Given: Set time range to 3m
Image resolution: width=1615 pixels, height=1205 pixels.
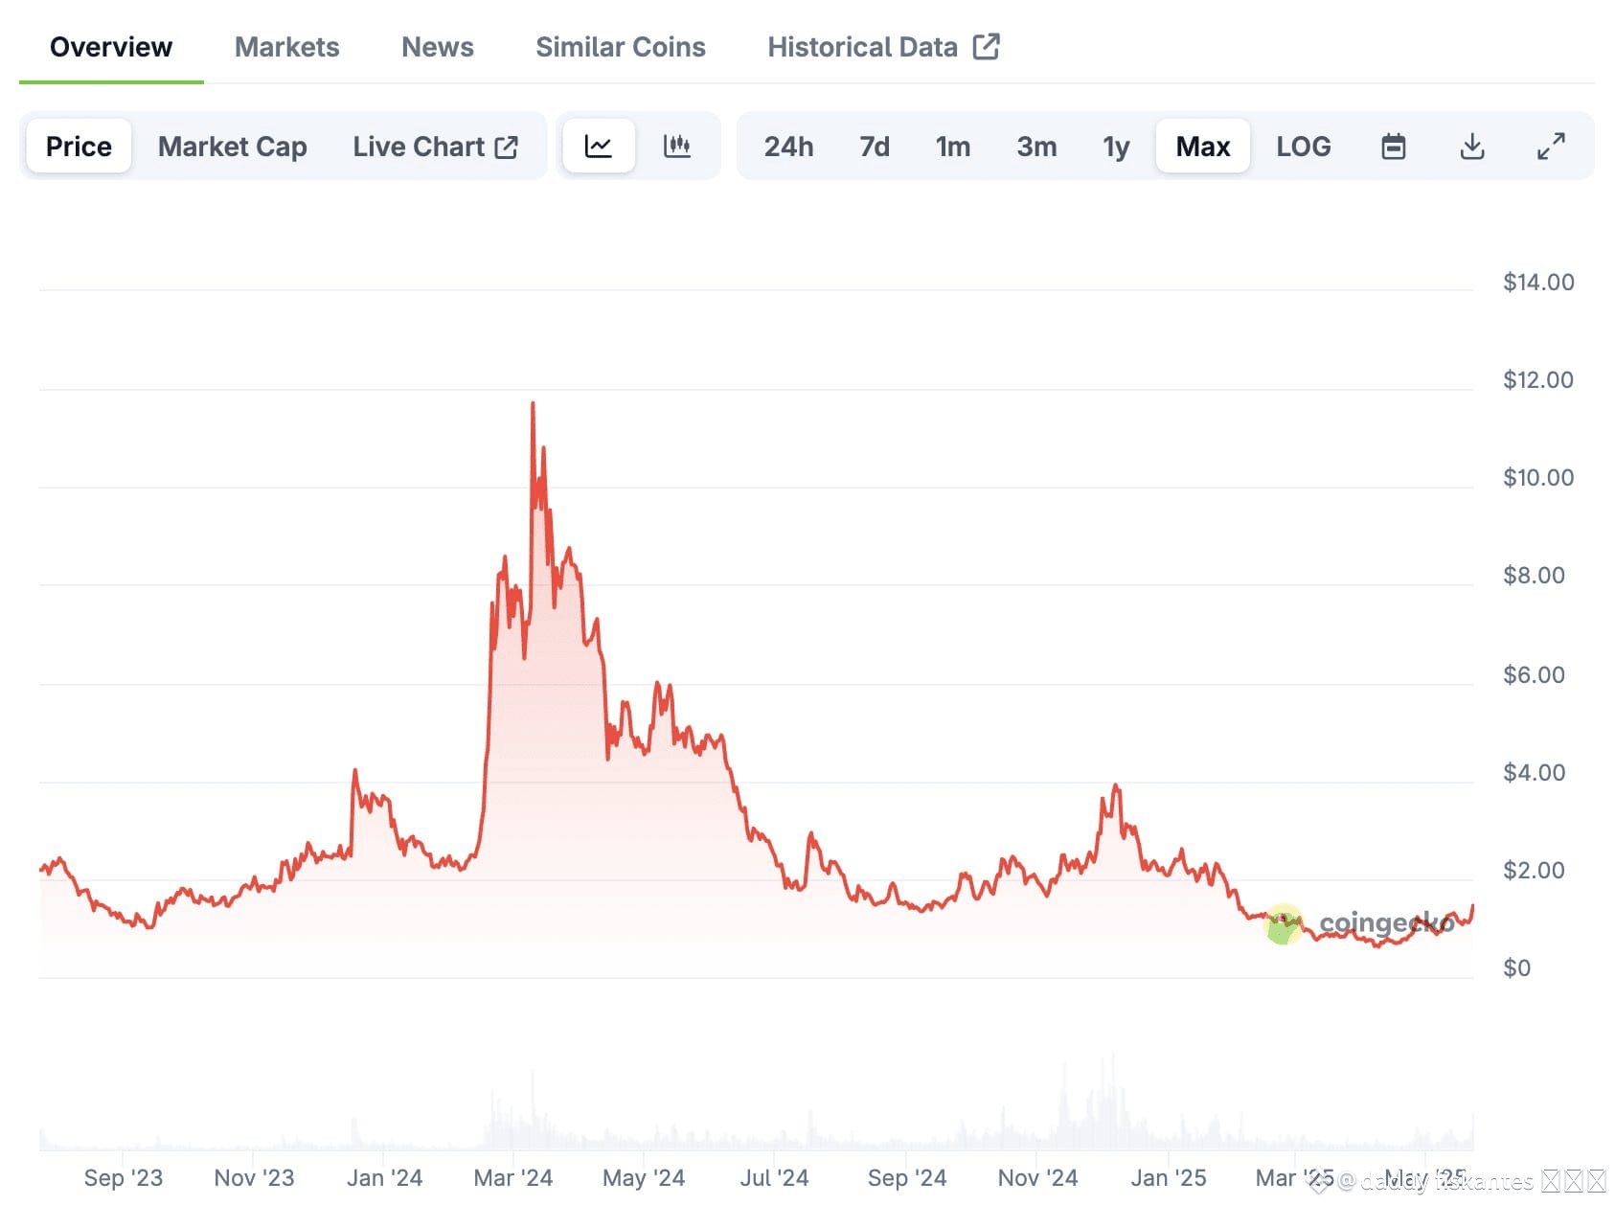Looking at the screenshot, I should pyautogui.click(x=1037, y=147).
